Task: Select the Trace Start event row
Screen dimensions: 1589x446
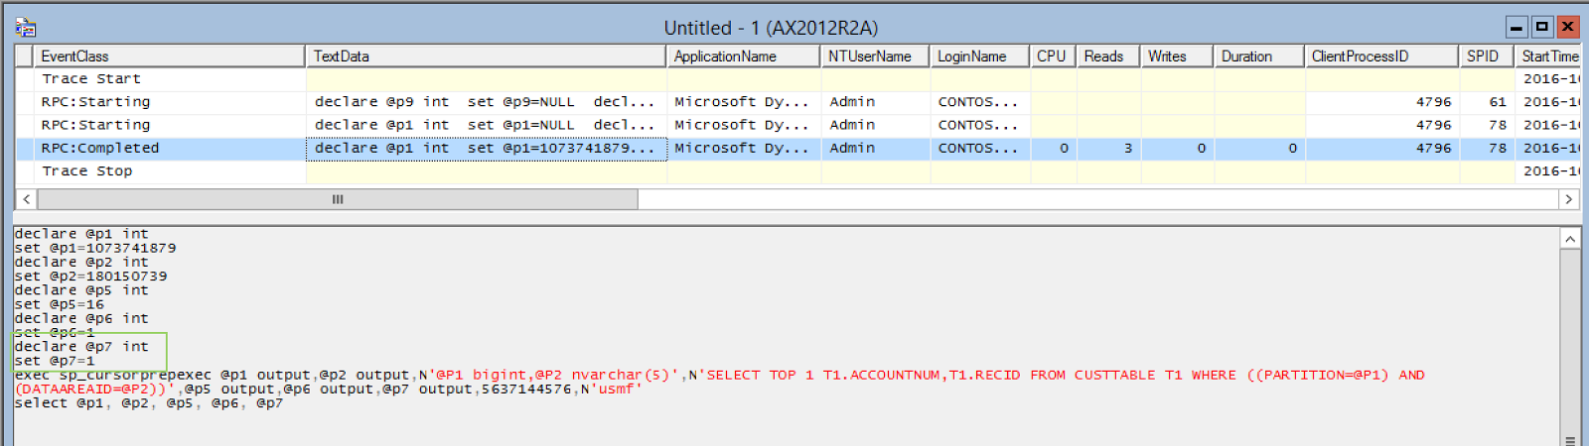Action: pos(91,79)
